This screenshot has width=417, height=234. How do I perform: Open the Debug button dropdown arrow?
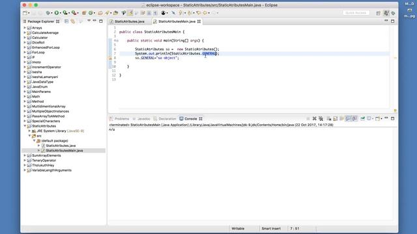pyautogui.click(x=51, y=13)
